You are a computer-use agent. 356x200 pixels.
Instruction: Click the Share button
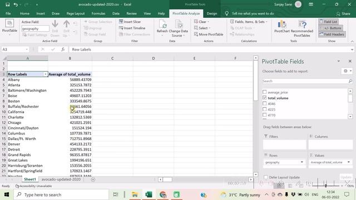[x=343, y=13]
